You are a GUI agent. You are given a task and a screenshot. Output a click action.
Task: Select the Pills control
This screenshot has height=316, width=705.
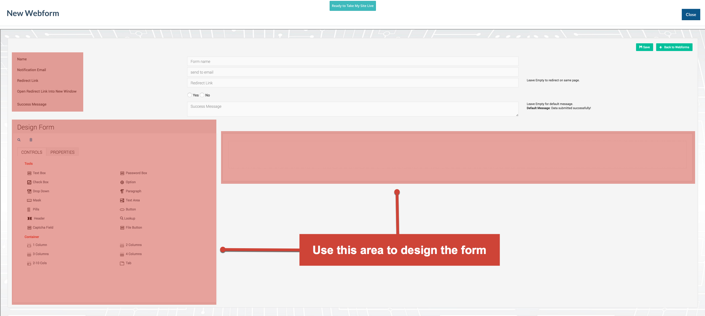pyautogui.click(x=36, y=209)
